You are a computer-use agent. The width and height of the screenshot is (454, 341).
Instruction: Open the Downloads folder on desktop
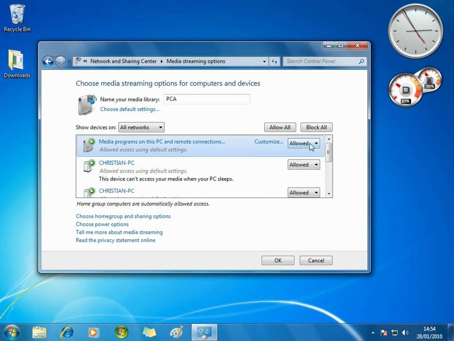(17, 64)
